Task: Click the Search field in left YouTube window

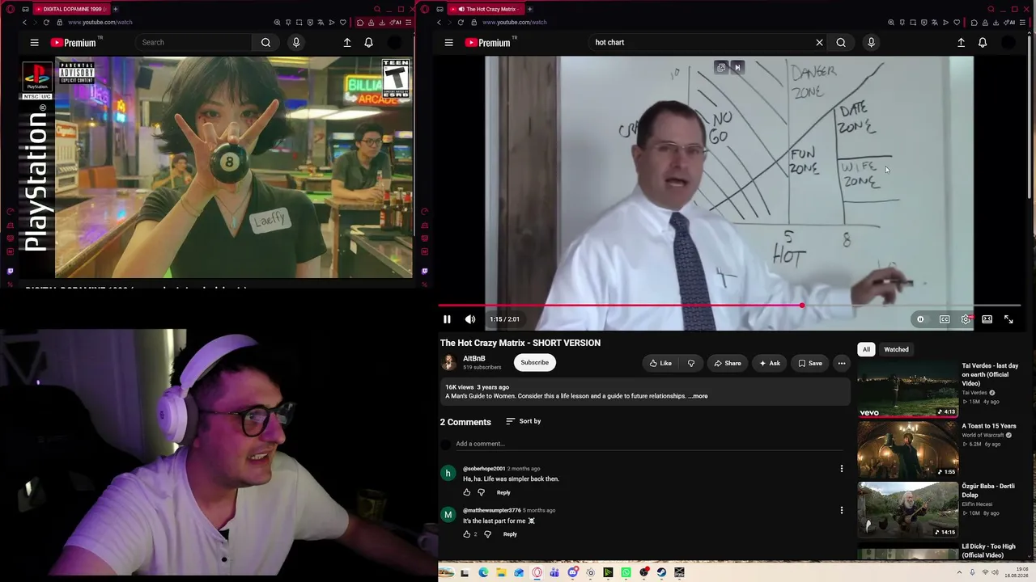Action: (194, 42)
